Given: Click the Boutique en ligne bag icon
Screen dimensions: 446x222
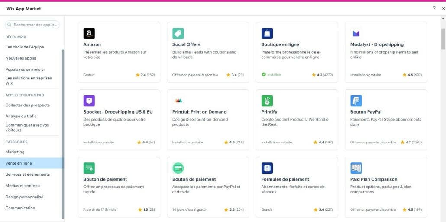Looking at the screenshot, I should (x=267, y=33).
